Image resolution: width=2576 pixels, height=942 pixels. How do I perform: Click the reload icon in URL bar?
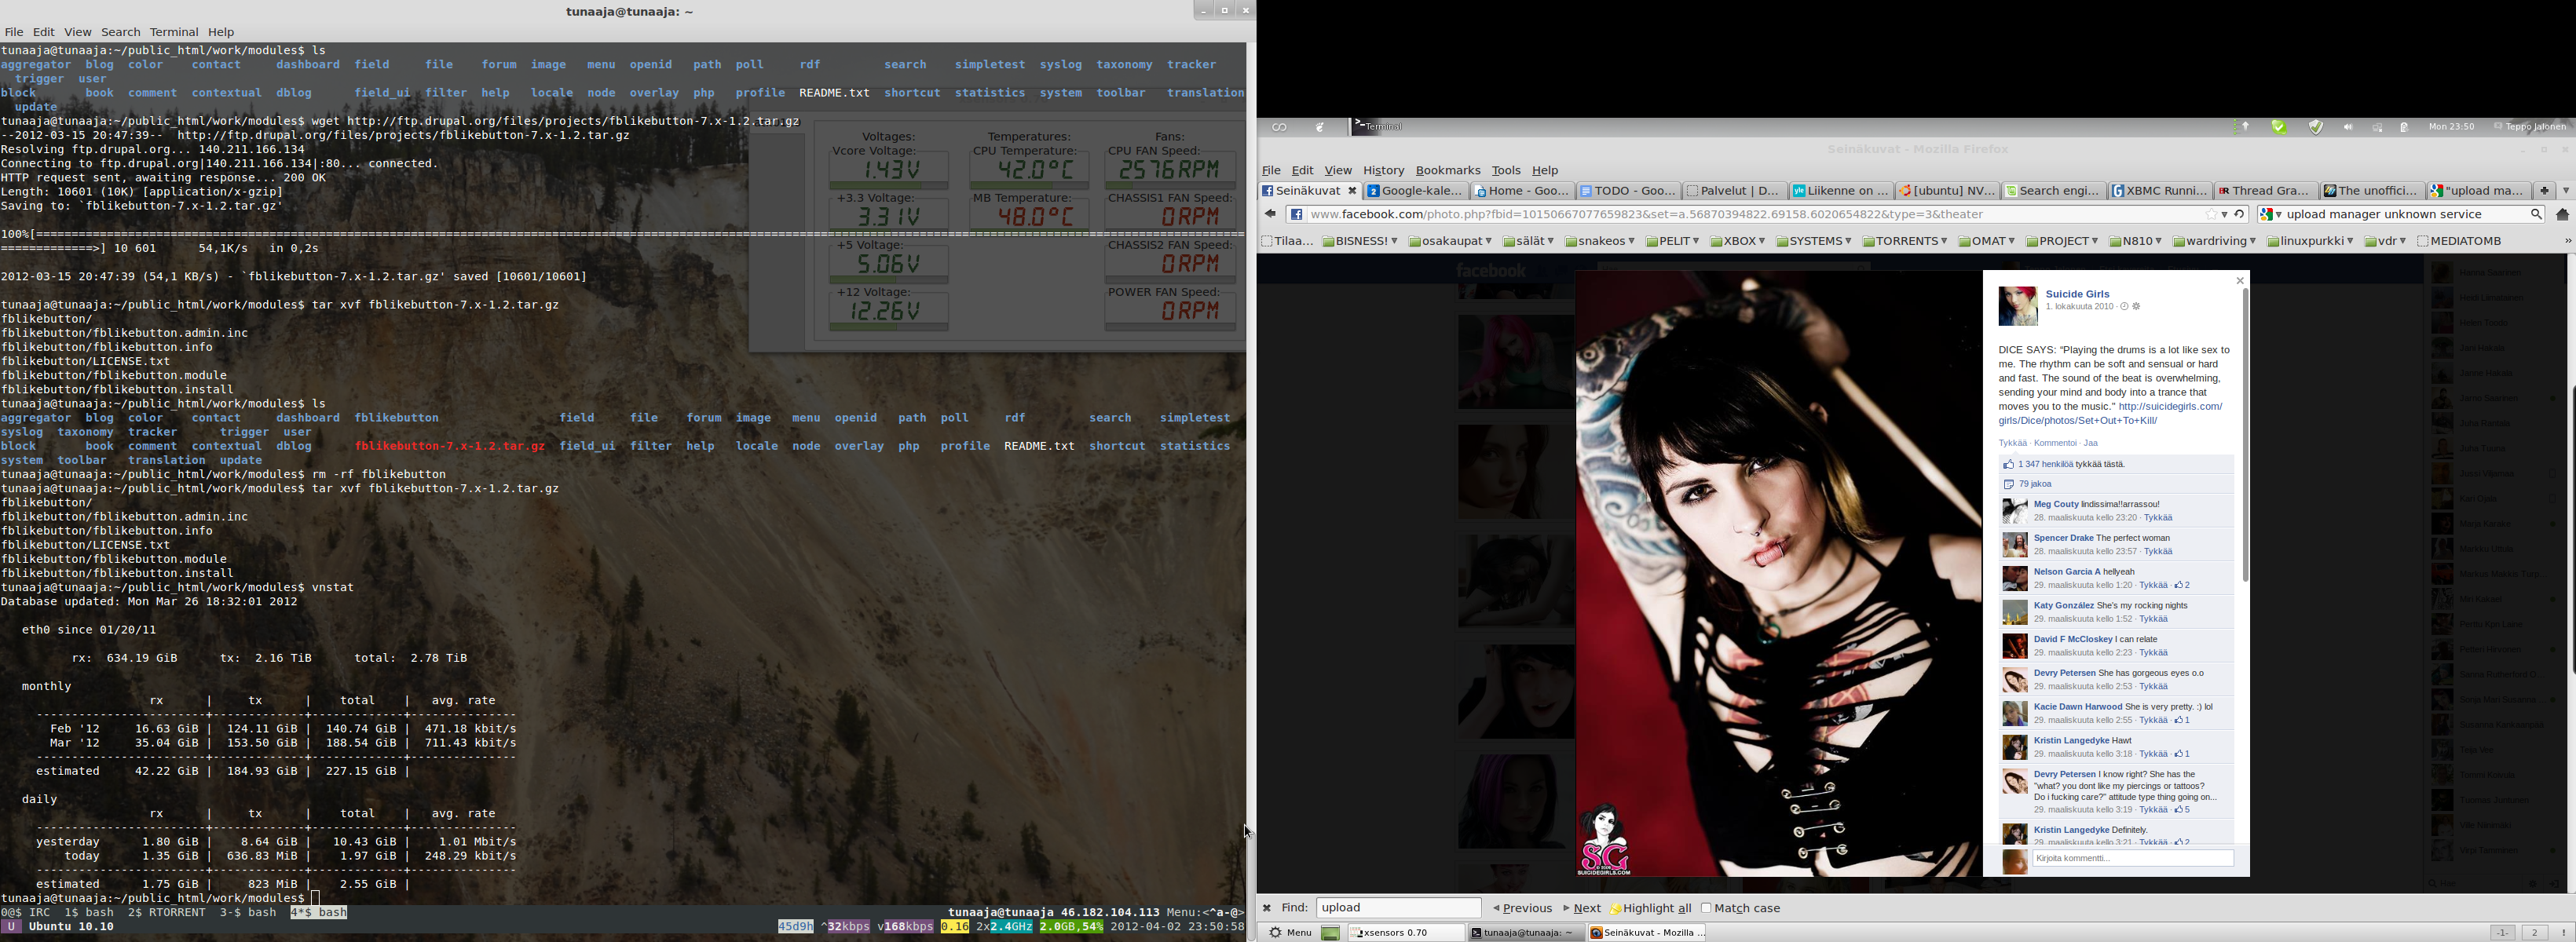[2239, 214]
